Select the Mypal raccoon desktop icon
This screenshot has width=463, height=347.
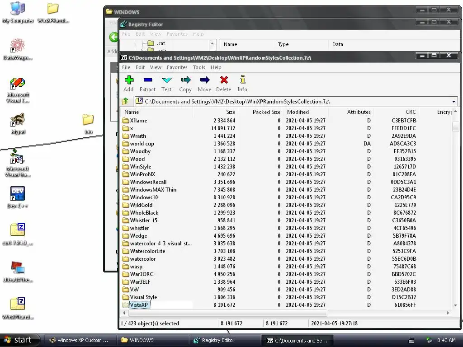click(x=18, y=124)
